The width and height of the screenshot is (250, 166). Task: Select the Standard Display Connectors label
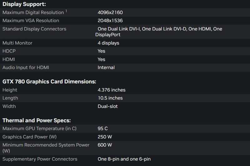34,29
